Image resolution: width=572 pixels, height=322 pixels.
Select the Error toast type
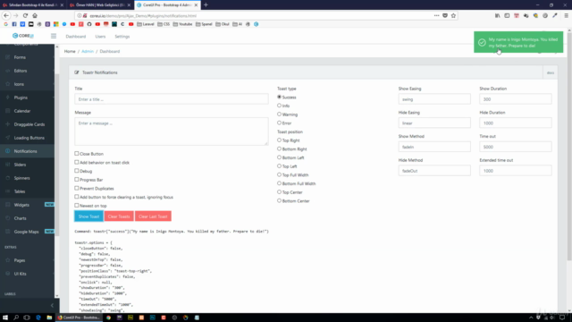(x=280, y=123)
